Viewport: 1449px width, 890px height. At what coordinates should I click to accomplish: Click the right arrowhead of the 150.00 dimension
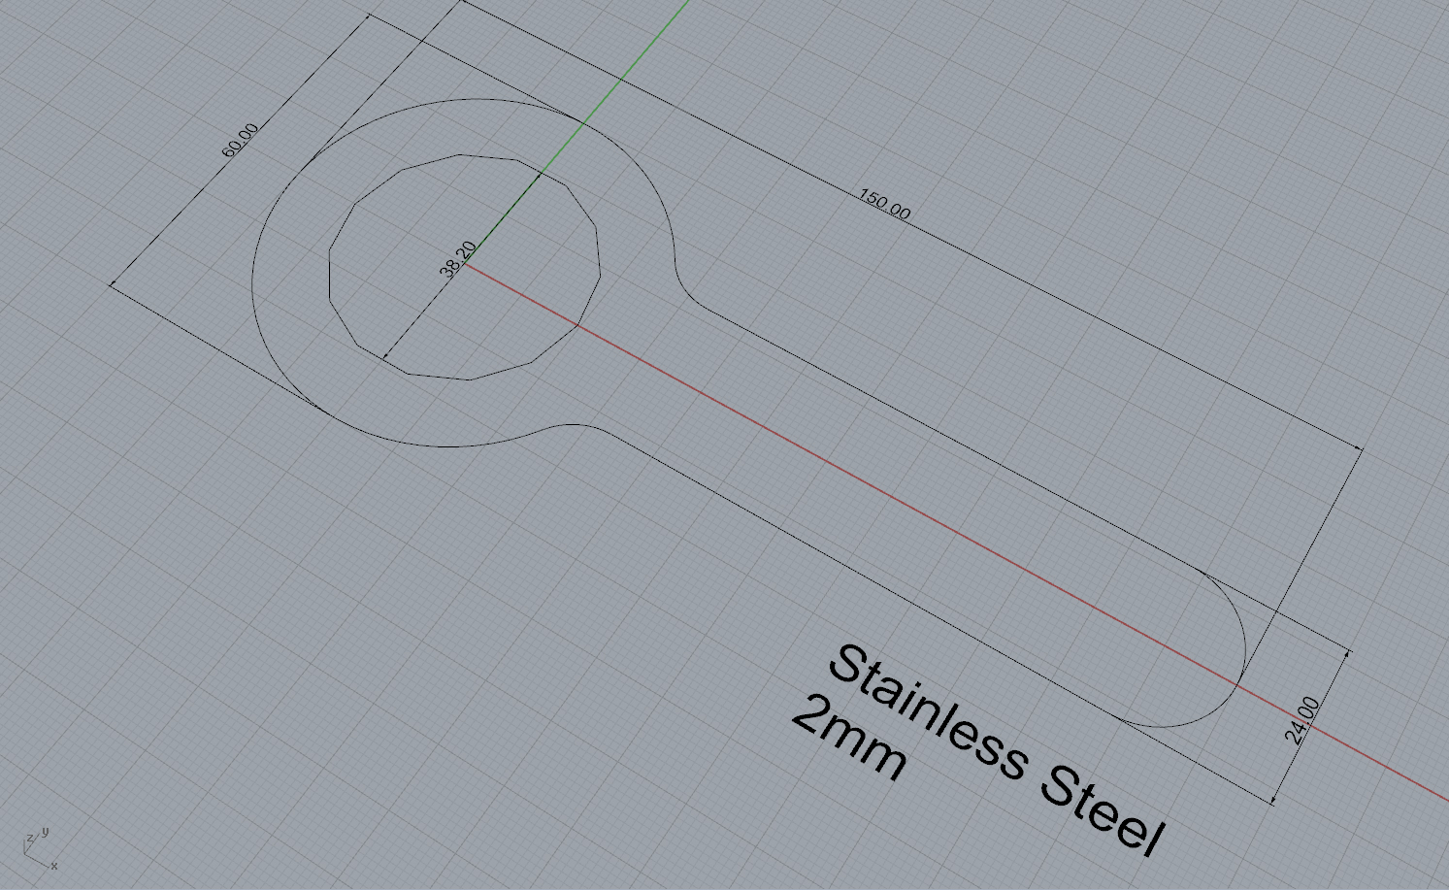(1359, 448)
